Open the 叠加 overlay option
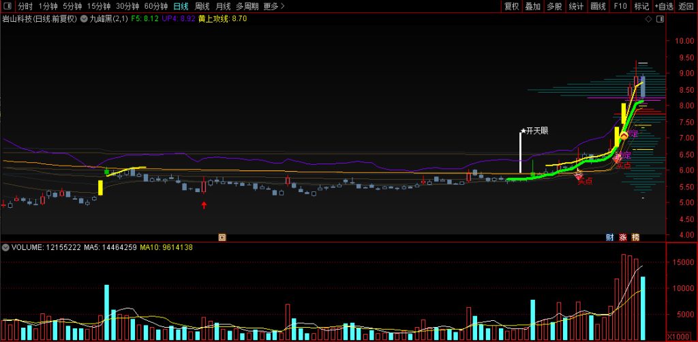 pyautogui.click(x=533, y=6)
